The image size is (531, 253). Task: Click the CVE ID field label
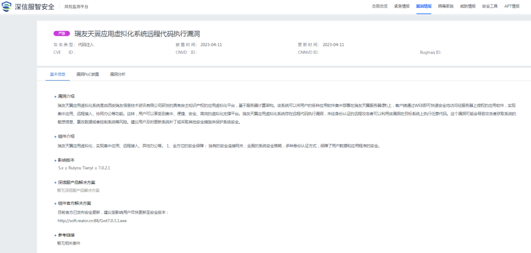point(64,53)
